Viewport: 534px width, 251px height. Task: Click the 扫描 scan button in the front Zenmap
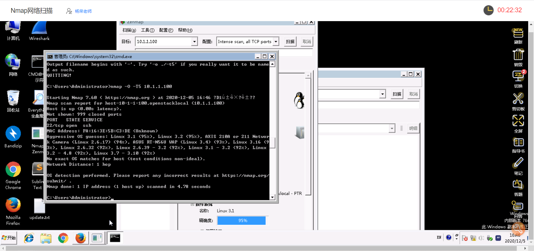point(290,42)
